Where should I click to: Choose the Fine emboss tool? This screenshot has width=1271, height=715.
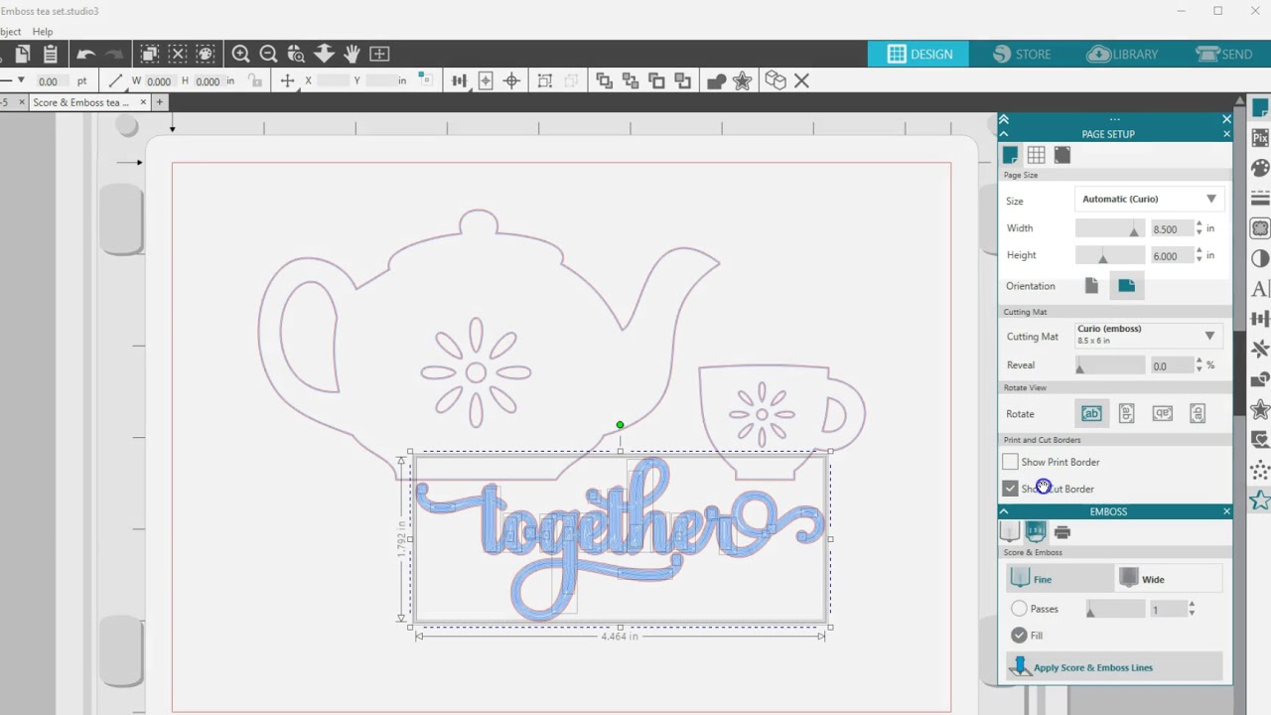click(x=1059, y=579)
